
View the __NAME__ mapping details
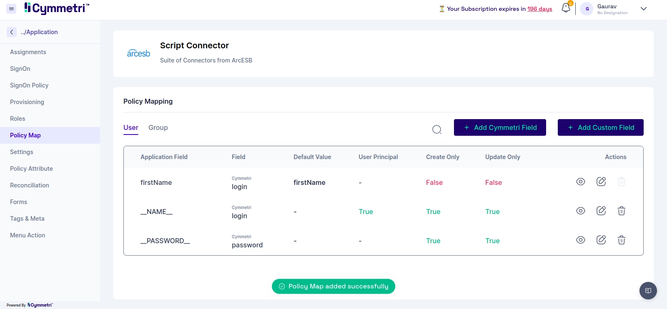tap(580, 211)
